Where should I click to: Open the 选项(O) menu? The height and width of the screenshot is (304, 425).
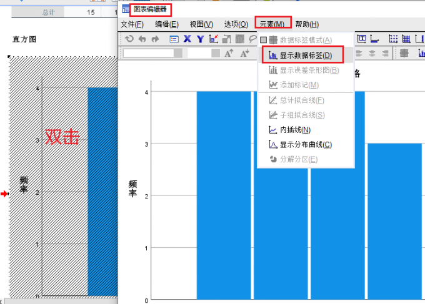coord(236,24)
